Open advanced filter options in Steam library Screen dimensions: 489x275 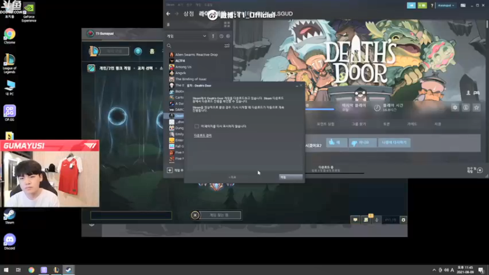click(x=227, y=46)
